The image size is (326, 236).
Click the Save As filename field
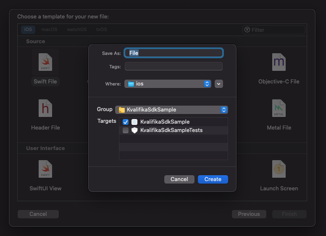point(174,53)
